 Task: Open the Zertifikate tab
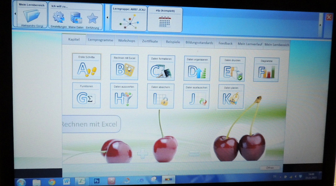click(150, 41)
